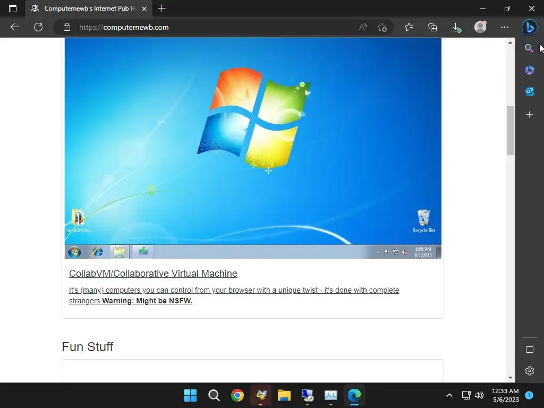
Task: Open the Edge tab actions menu icon
Action: point(13,8)
